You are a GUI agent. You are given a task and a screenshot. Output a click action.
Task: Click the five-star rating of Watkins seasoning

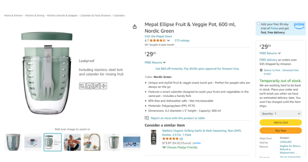click(x=170, y=139)
